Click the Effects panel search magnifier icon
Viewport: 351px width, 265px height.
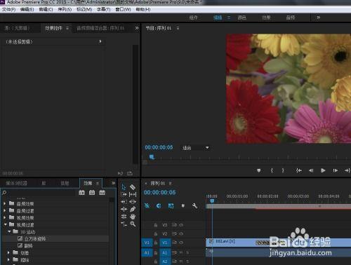4,193
